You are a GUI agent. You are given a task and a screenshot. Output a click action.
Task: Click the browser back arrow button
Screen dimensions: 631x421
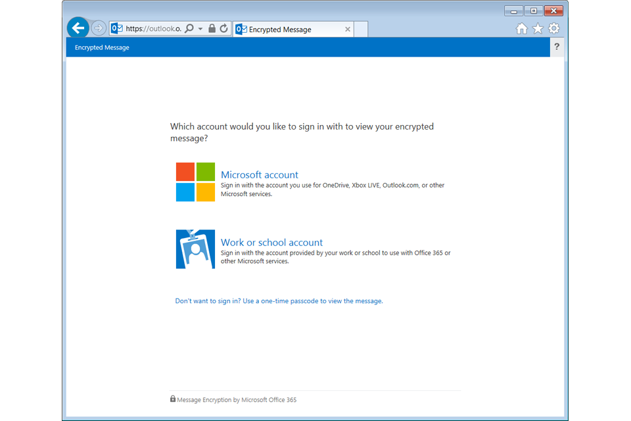[x=78, y=28]
